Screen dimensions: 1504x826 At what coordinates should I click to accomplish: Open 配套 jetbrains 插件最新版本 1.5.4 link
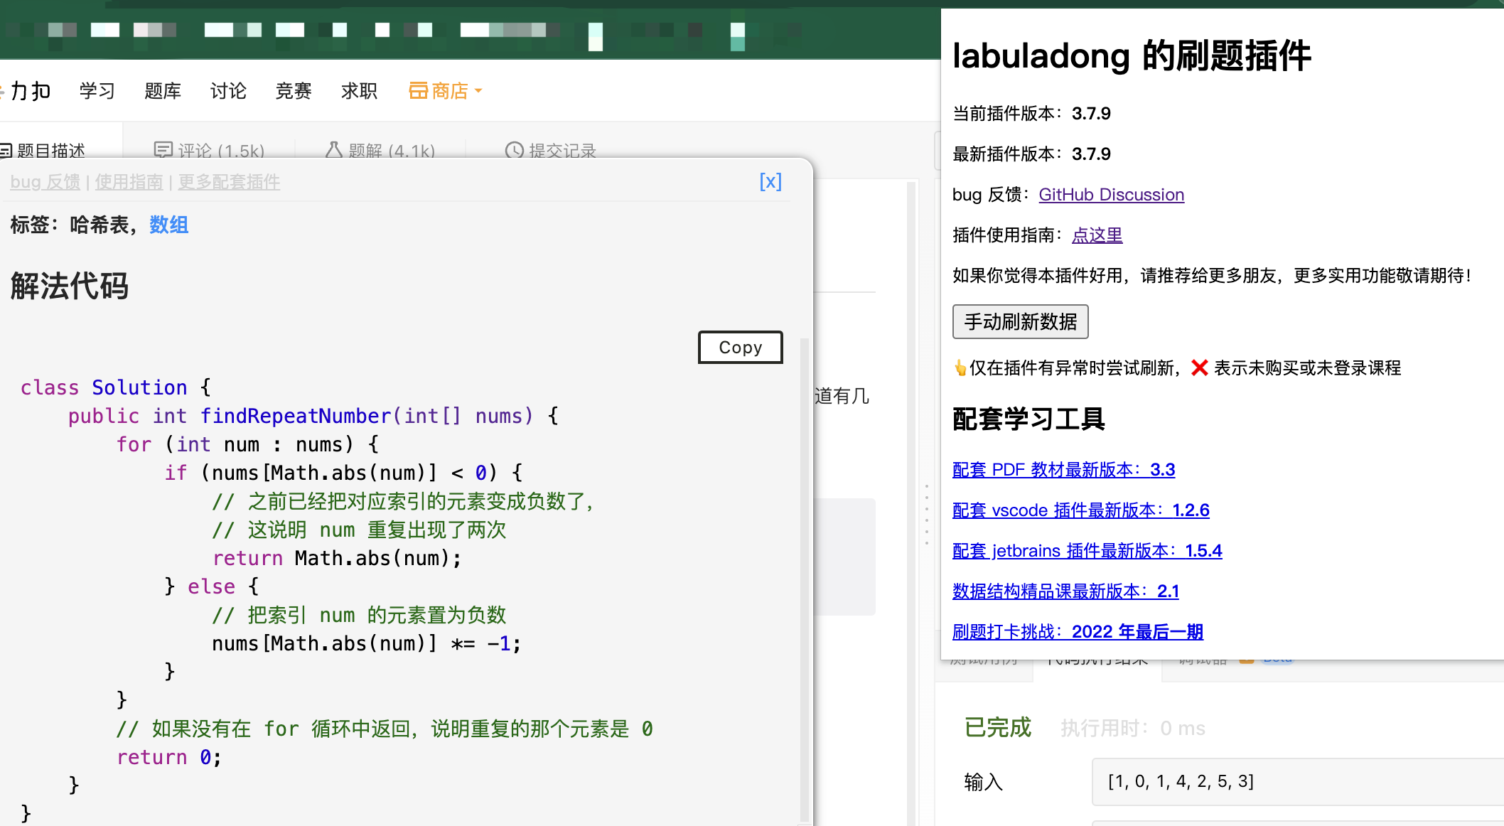(1087, 551)
